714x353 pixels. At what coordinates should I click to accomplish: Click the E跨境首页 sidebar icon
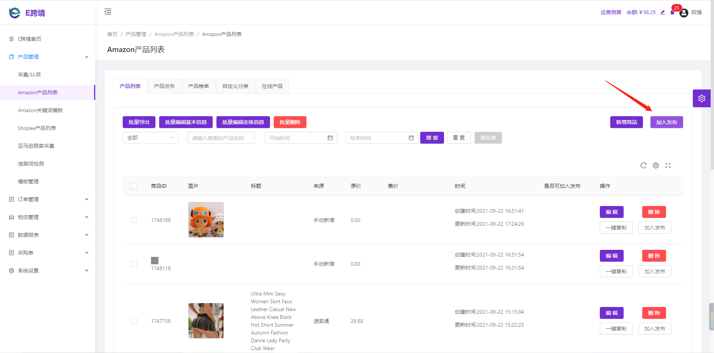point(12,39)
